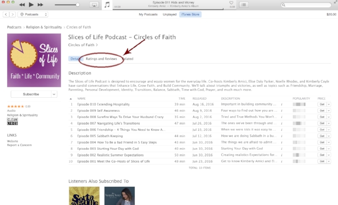Open the Podcasts media dropdown

point(33,14)
